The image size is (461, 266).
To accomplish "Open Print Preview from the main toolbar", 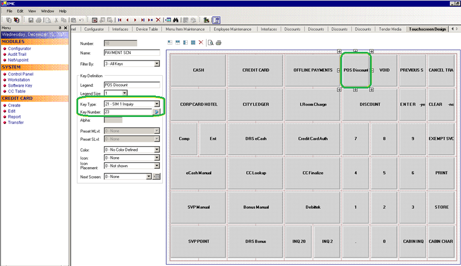I will click(48, 20).
